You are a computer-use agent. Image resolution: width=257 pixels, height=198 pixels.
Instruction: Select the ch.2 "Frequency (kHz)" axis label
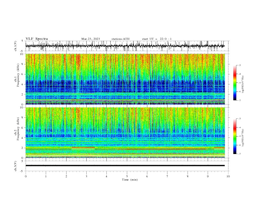(x=18, y=128)
